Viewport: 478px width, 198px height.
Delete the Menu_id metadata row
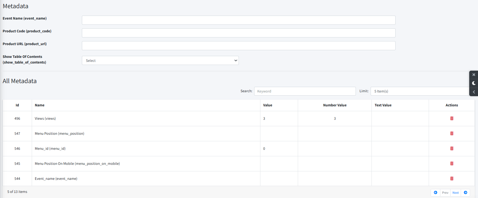click(452, 148)
